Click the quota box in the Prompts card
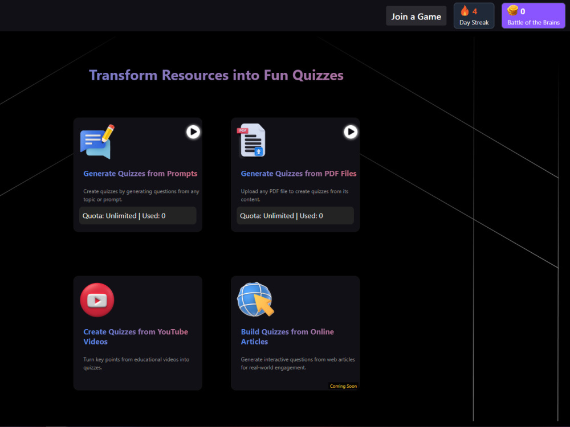570x427 pixels. [138, 216]
